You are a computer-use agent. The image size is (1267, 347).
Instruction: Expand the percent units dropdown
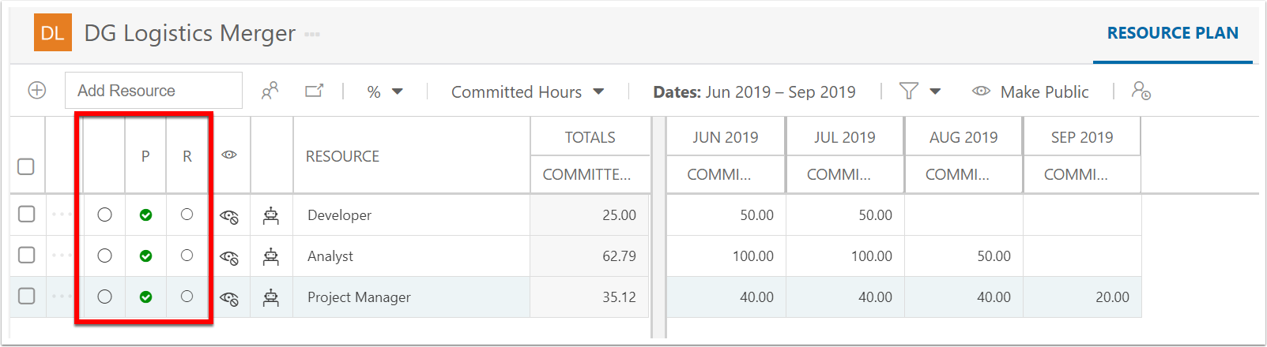pyautogui.click(x=386, y=92)
